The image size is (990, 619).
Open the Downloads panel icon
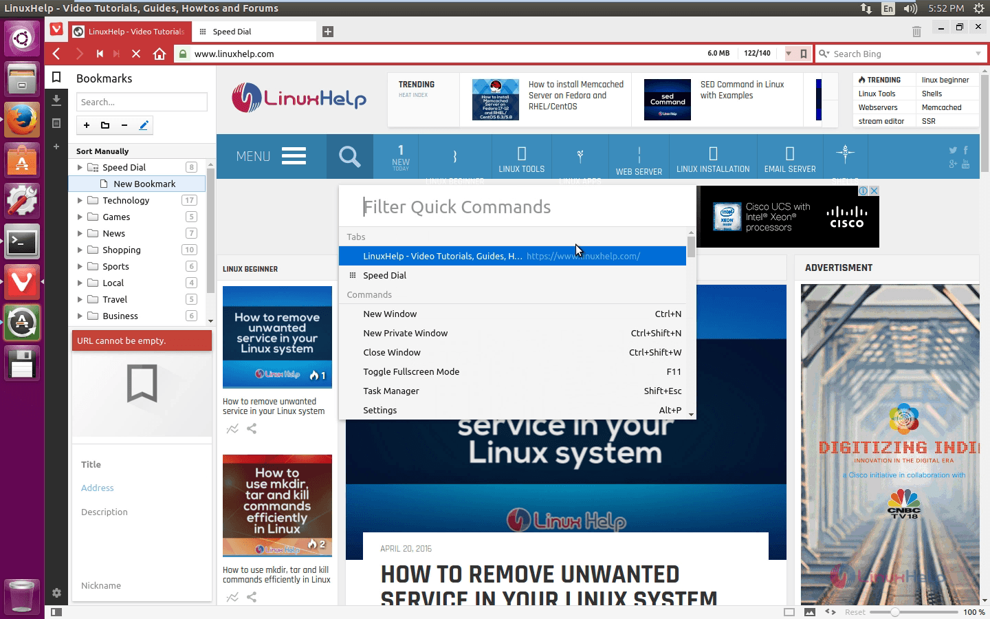(56, 100)
